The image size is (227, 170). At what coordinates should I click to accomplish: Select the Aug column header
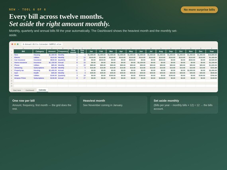(161, 51)
